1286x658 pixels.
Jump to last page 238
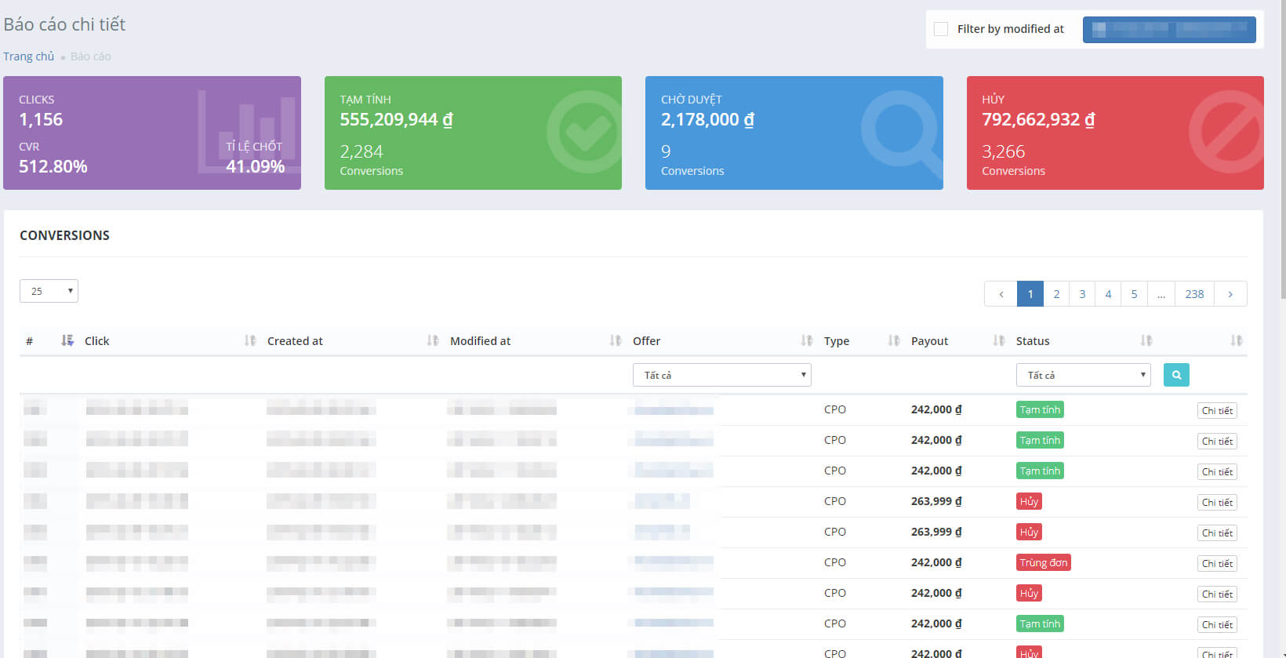[1194, 294]
